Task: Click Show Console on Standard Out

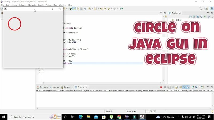Action: [184, 87]
